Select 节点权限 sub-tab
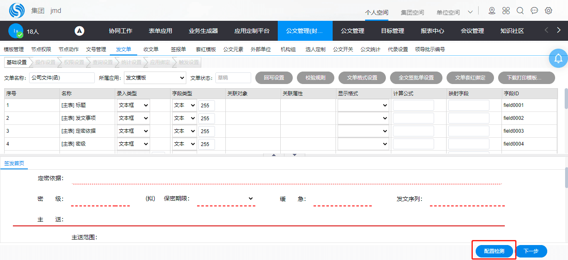 click(x=41, y=50)
